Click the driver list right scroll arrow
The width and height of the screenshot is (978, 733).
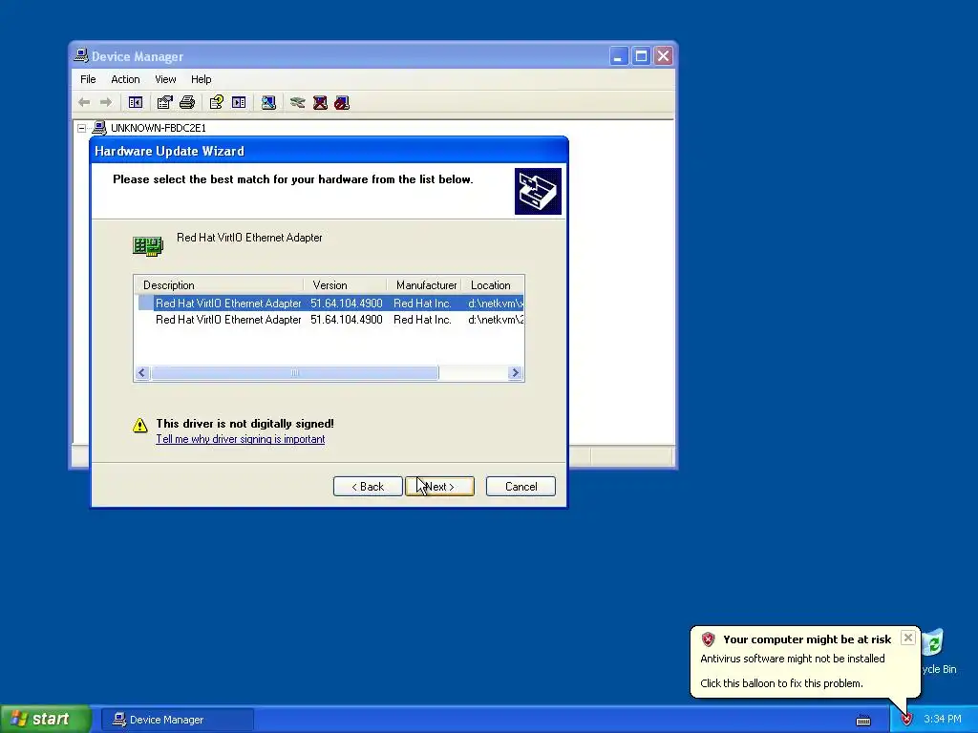[515, 373]
